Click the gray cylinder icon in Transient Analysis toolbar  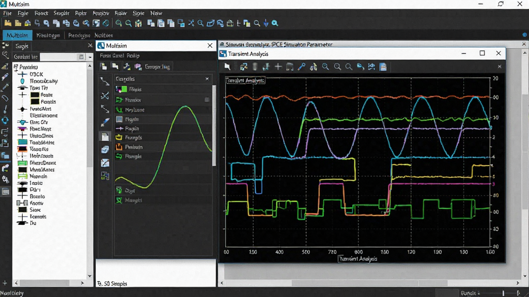(255, 67)
